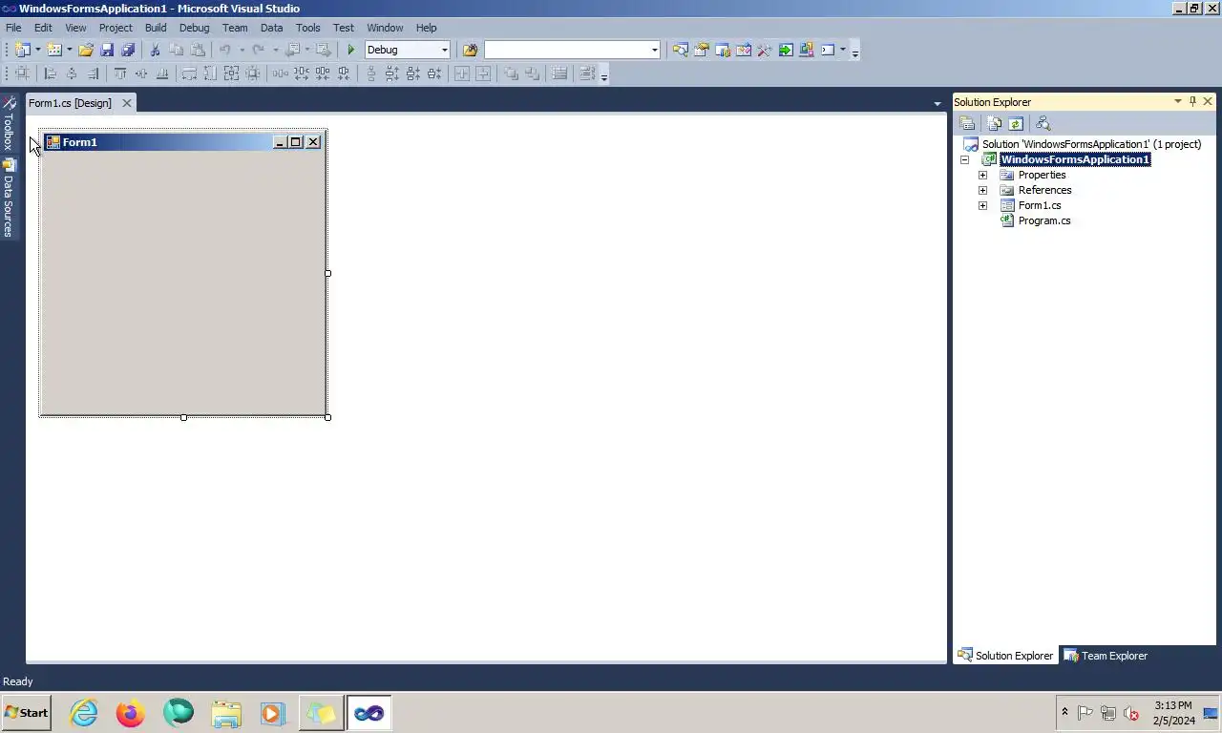Screen dimensions: 1222x733
Task: Open the Tools menu
Action: coord(307,28)
